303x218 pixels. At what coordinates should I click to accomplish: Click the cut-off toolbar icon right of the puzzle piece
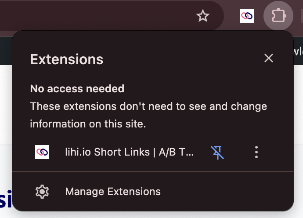coord(301,16)
